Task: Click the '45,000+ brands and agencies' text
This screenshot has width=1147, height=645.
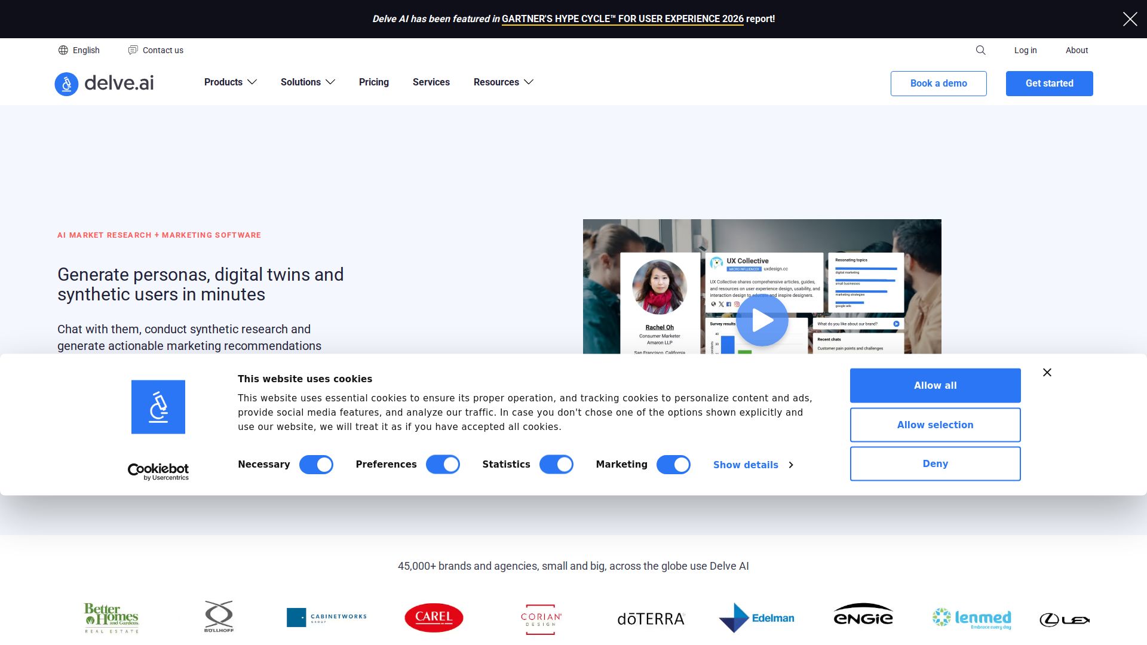Action: coord(573,566)
